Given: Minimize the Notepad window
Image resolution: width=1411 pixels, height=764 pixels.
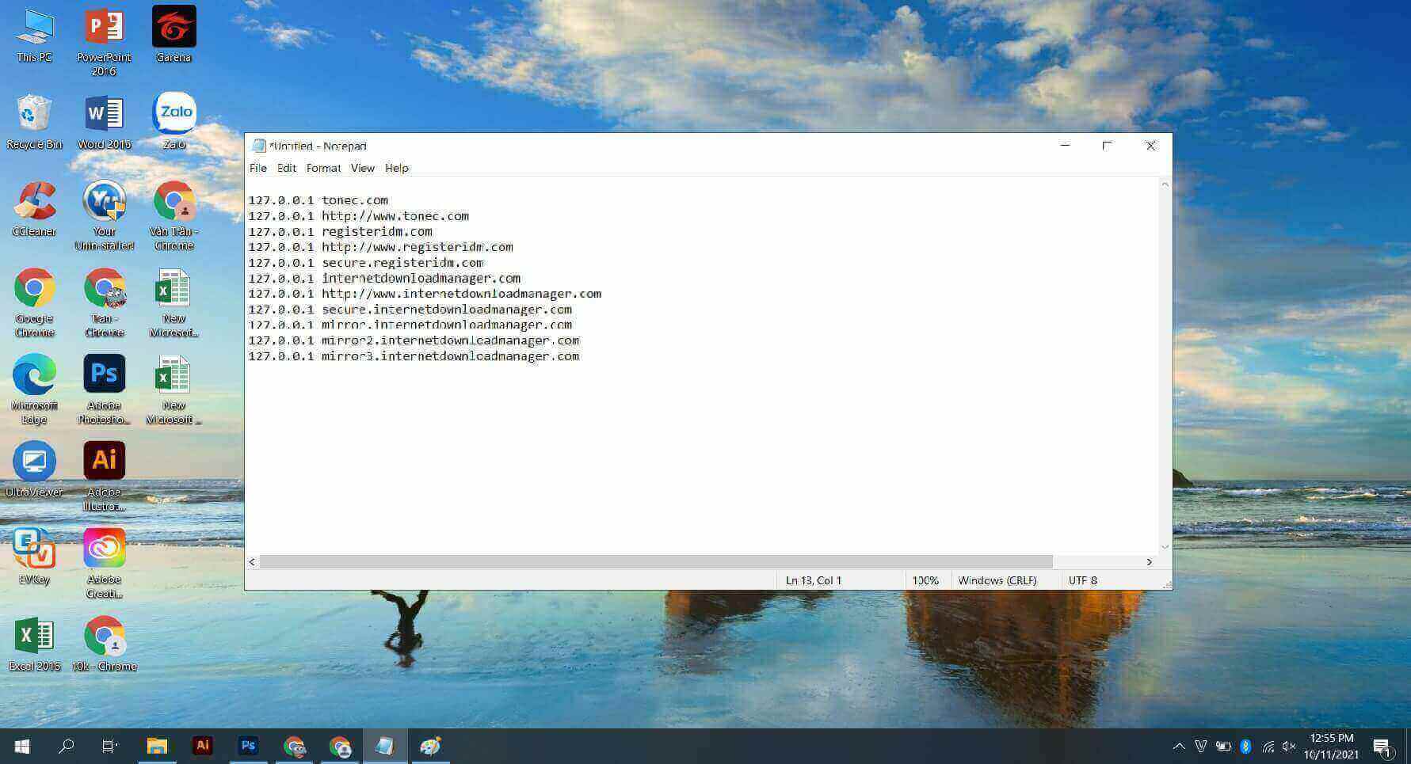Looking at the screenshot, I should point(1065,146).
